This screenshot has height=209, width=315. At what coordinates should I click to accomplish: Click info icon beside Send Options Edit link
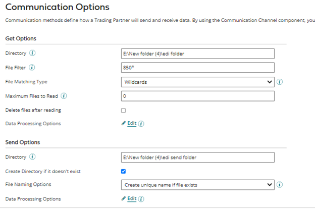coord(141,199)
